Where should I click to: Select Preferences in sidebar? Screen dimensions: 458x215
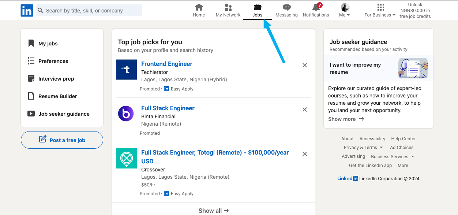[x=53, y=61]
